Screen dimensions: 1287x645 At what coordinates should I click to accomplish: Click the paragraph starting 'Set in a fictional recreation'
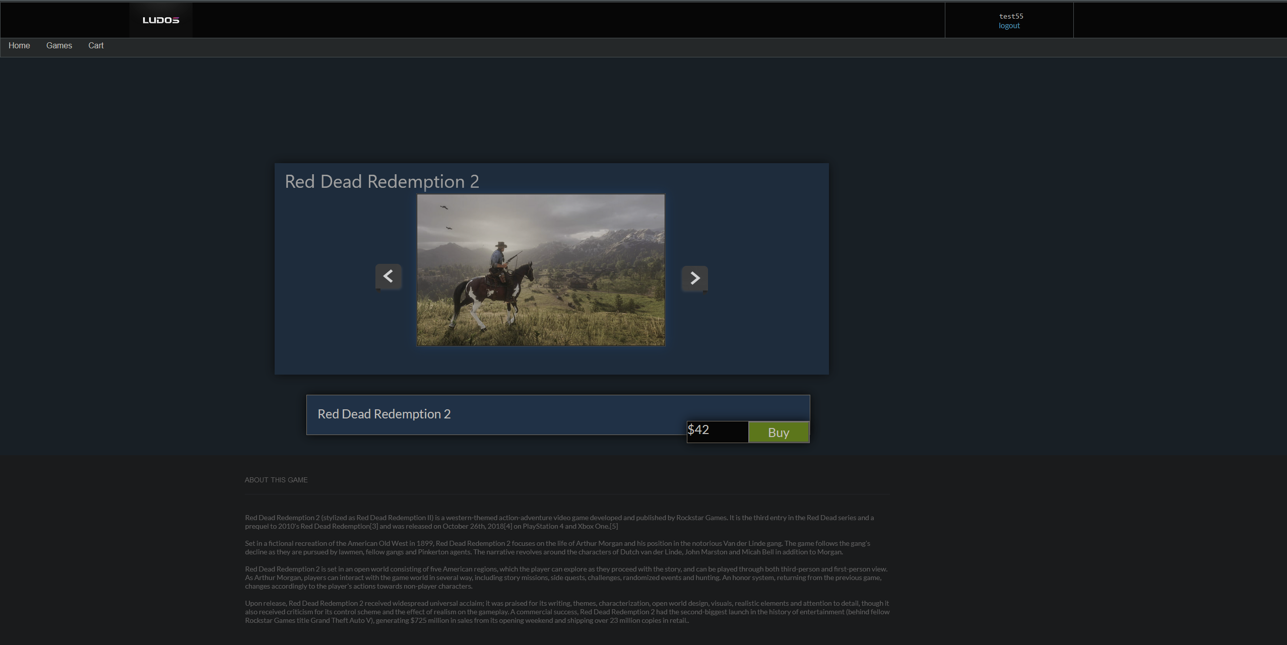(558, 548)
